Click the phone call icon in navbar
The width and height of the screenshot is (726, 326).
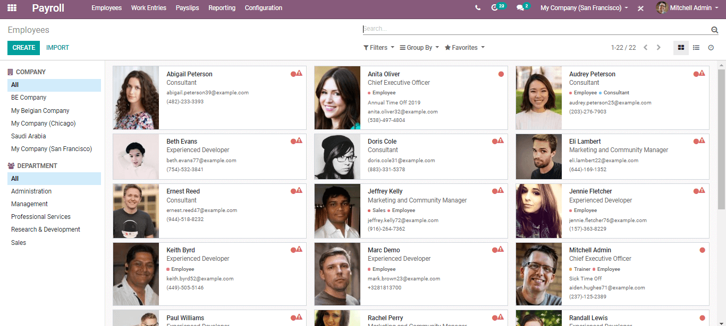pos(478,8)
